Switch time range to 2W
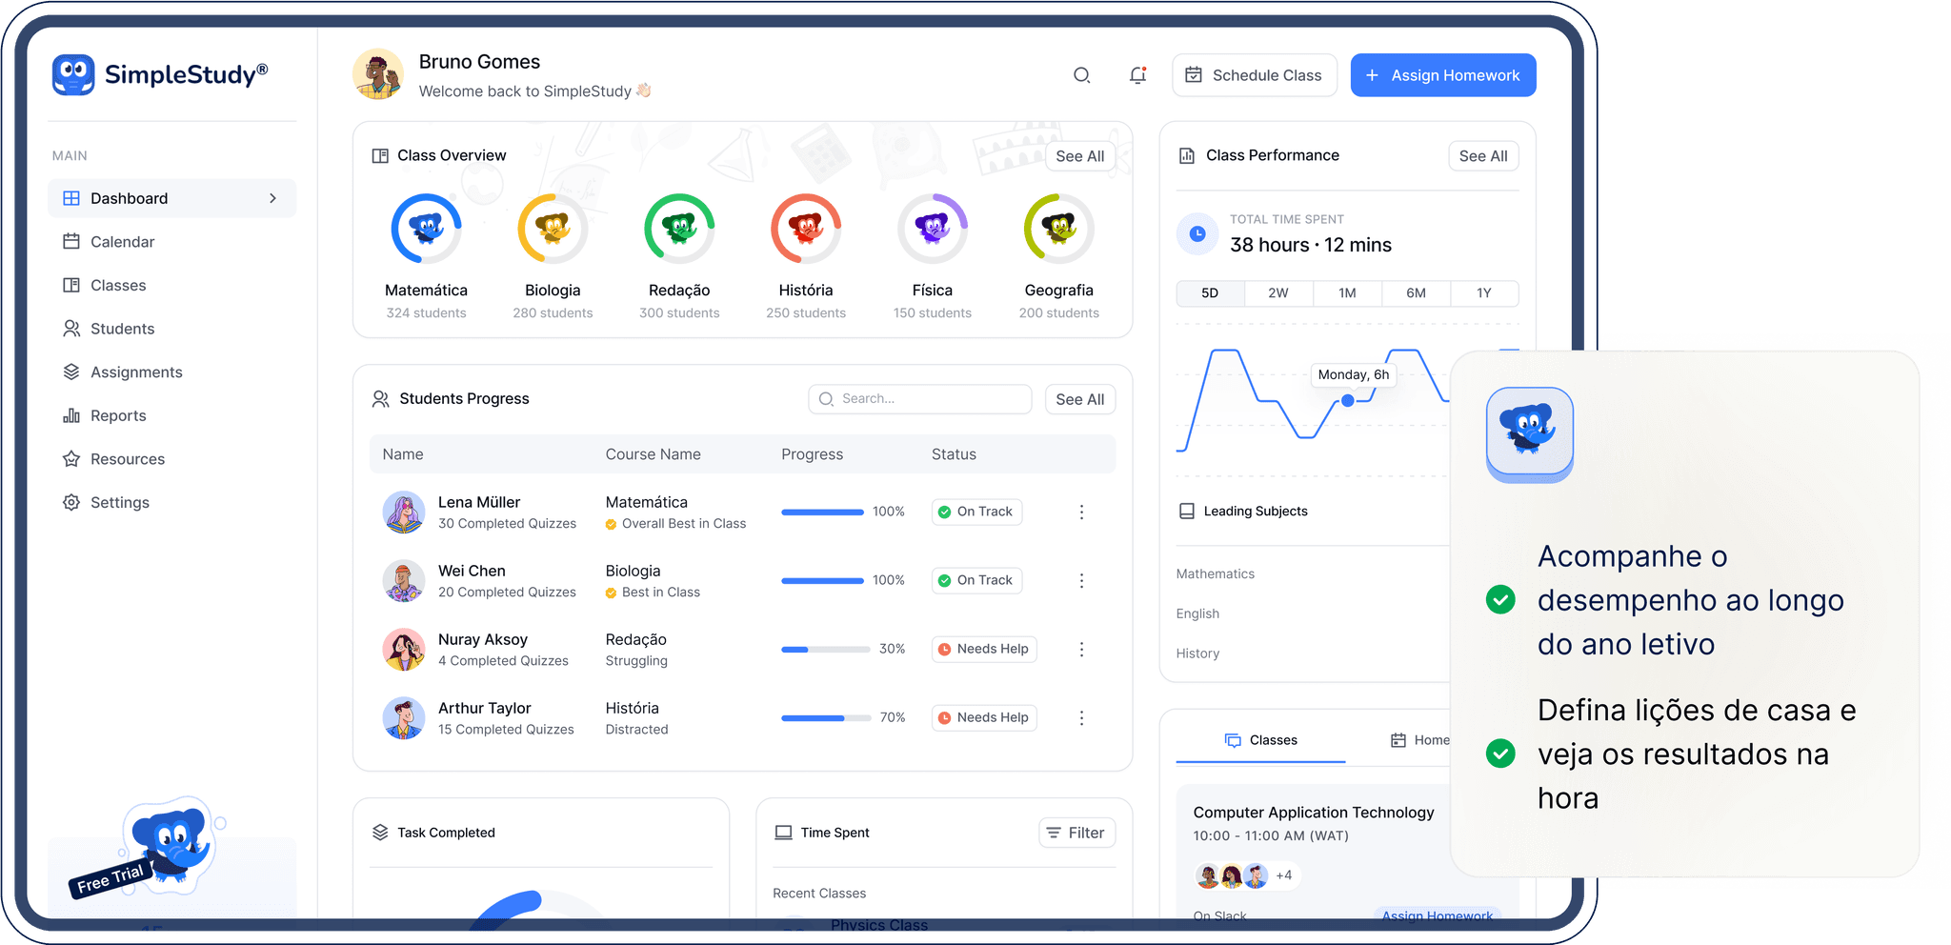The image size is (1951, 945). (x=1278, y=293)
